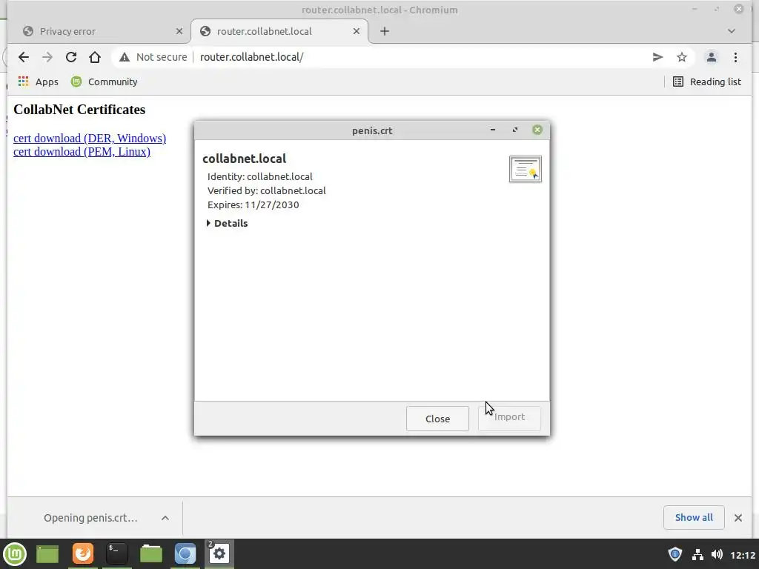Open the browser home page icon
Screen dimensions: 759x569
pos(95,57)
